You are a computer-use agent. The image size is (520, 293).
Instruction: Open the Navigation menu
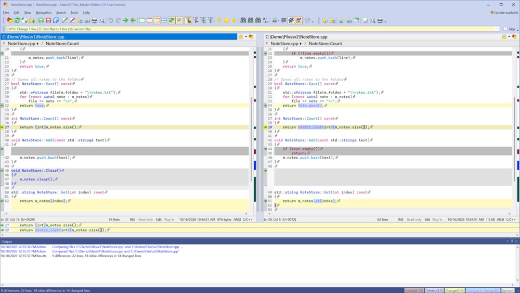(44, 12)
